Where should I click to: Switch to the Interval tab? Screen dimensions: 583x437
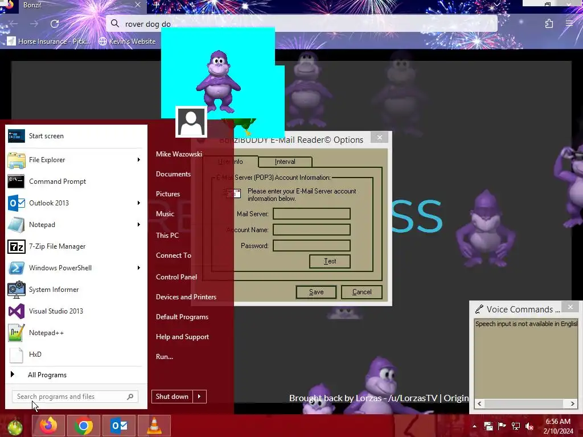click(x=285, y=162)
